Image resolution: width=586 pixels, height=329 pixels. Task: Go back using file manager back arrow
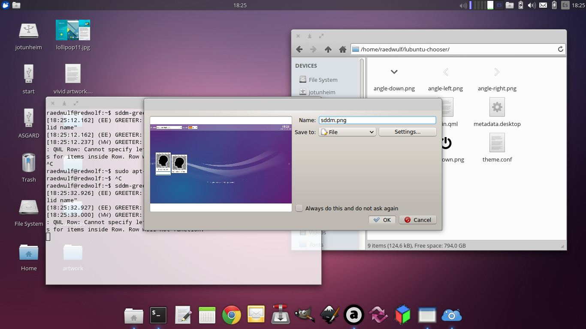tap(299, 49)
